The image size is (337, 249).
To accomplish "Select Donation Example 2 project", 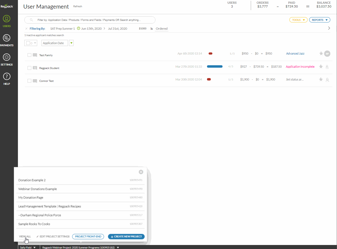I will pos(32,180).
